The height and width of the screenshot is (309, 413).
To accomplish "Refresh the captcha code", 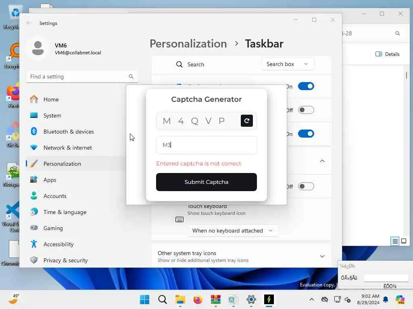I will tap(246, 121).
